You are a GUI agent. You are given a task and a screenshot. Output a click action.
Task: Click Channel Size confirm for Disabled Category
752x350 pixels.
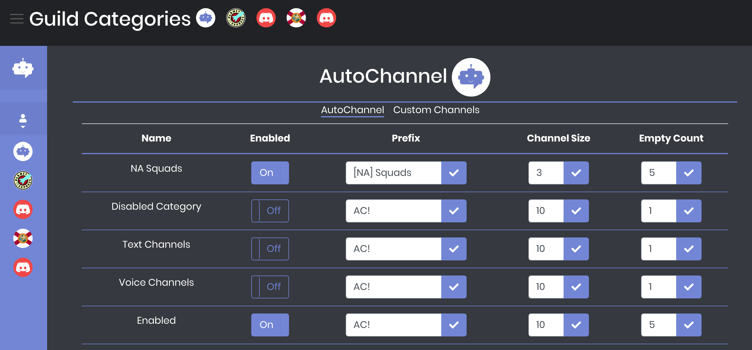[576, 211]
